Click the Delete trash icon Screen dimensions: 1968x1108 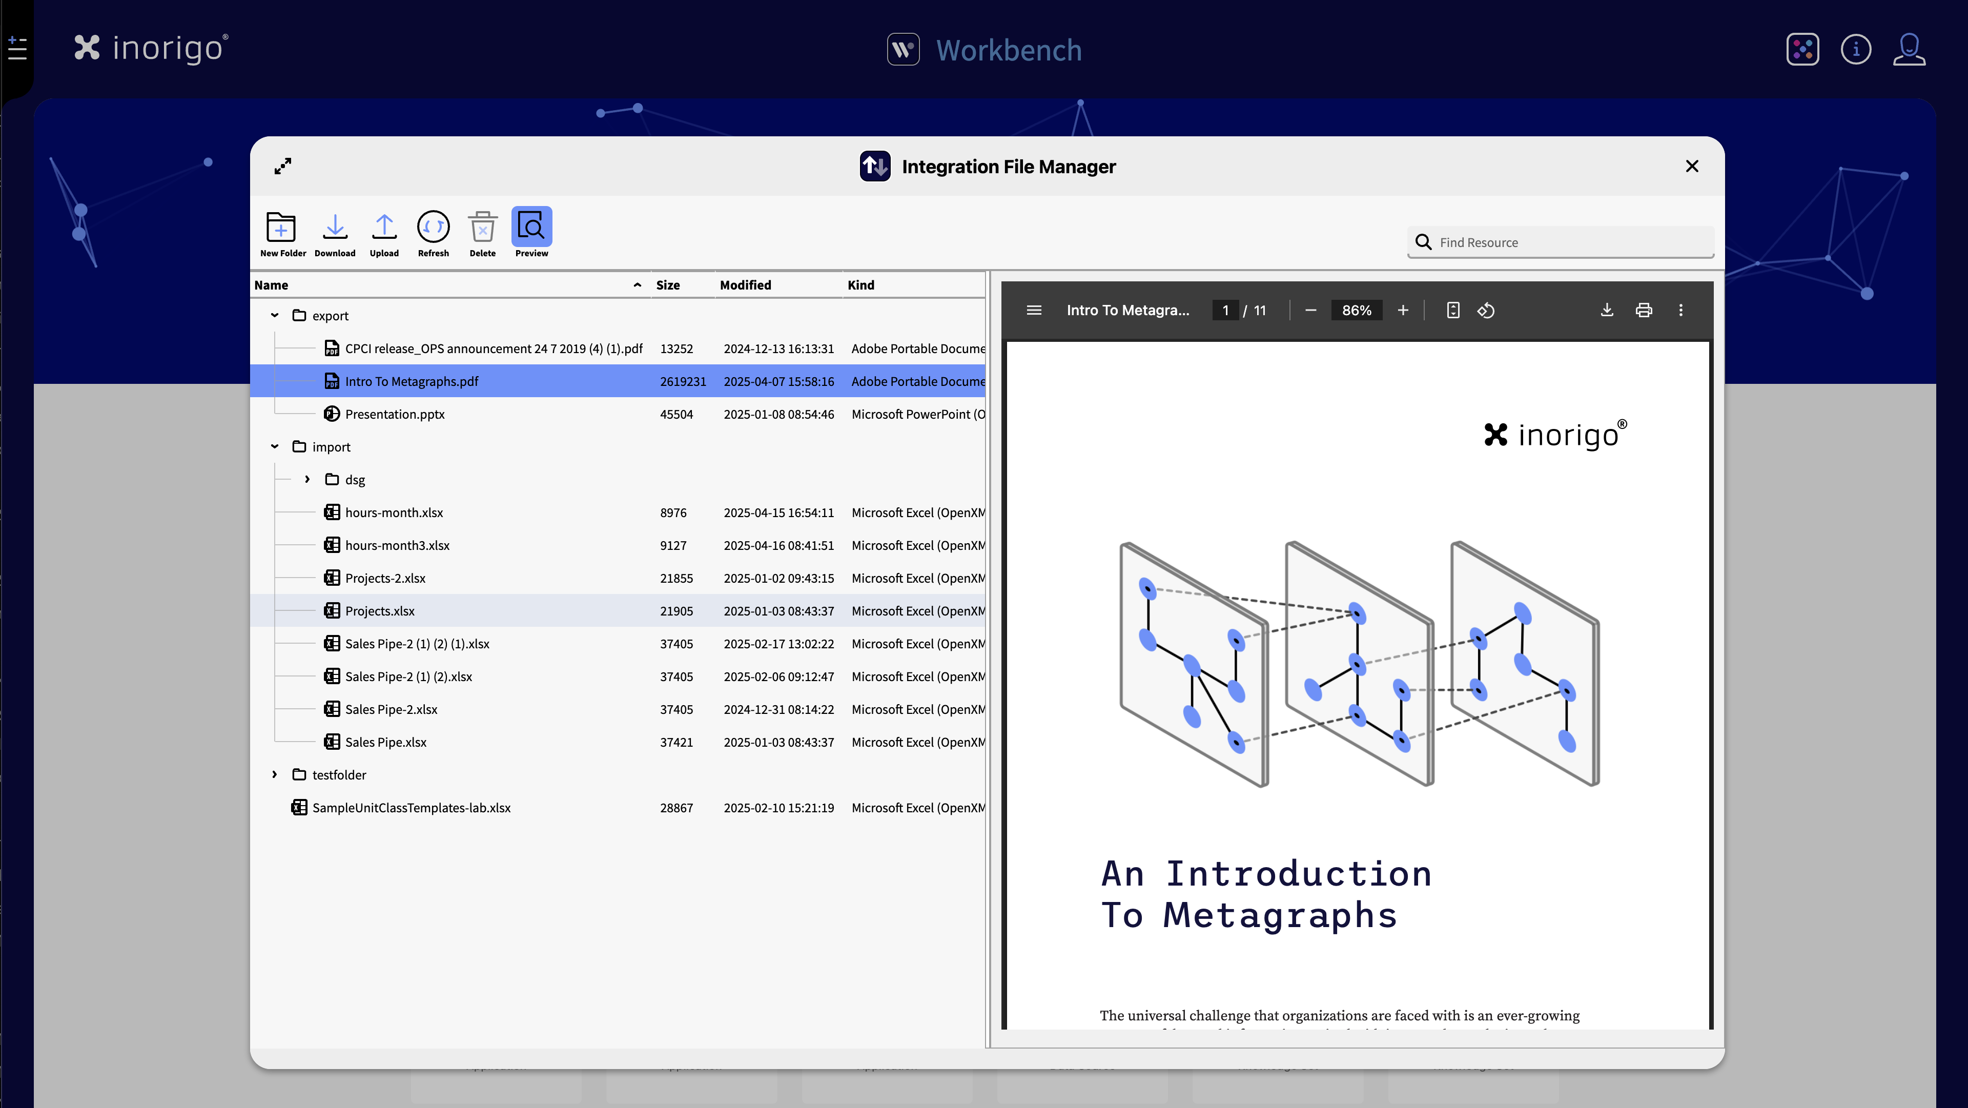pos(482,229)
